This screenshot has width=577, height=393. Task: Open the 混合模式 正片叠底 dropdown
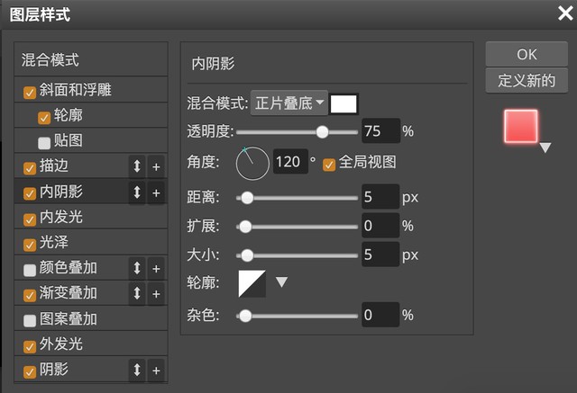click(x=288, y=103)
